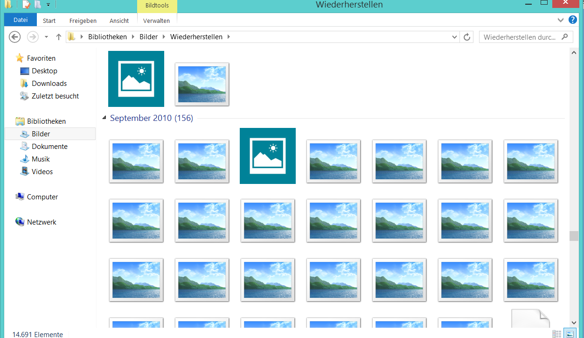Refresh the folder view
The width and height of the screenshot is (584, 338).
(x=467, y=37)
